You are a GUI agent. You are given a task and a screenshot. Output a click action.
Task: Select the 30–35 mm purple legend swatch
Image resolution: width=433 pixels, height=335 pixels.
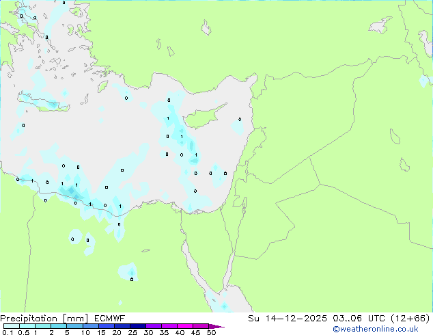[x=153, y=326]
